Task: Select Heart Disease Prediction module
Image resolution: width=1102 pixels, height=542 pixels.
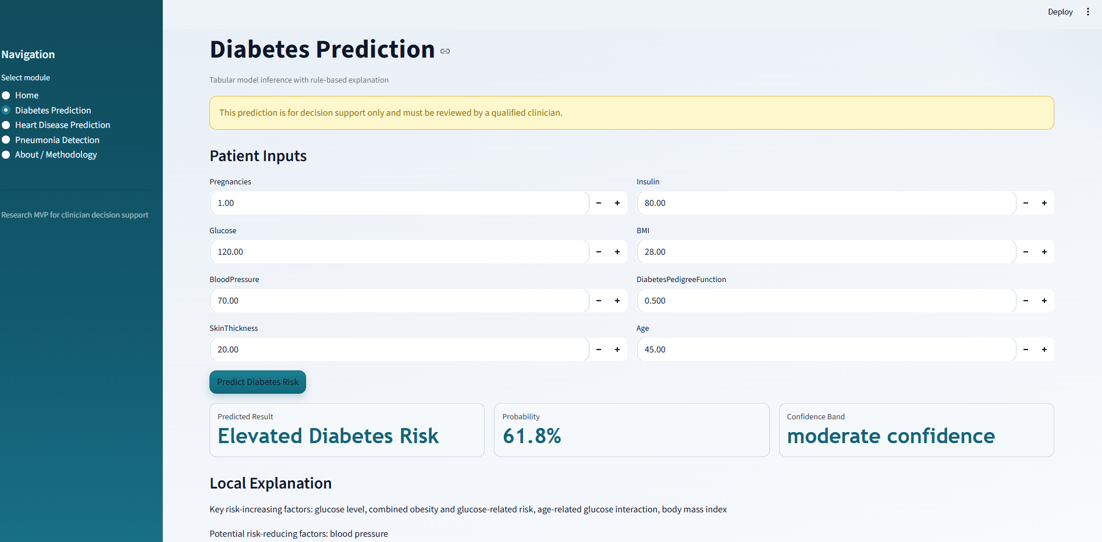Action: tap(6, 125)
